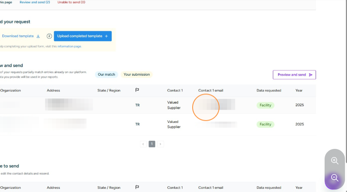Image resolution: width=347 pixels, height=192 pixels.
Task: Click the flag column header in the Review and send table
Action: 137,90
